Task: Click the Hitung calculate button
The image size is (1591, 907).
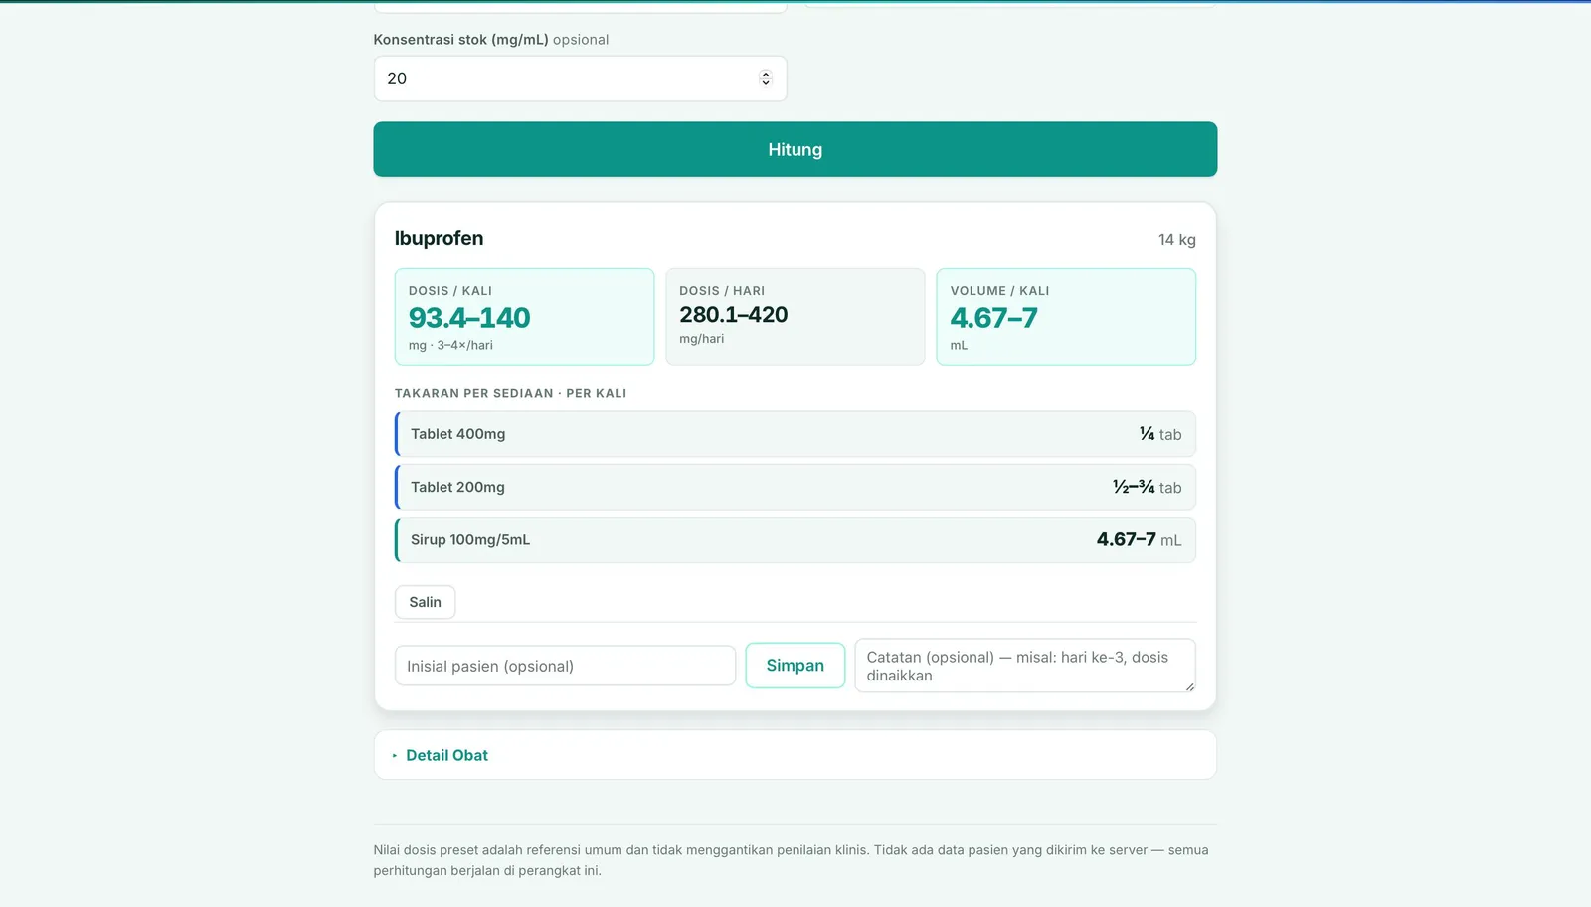Action: tap(795, 149)
